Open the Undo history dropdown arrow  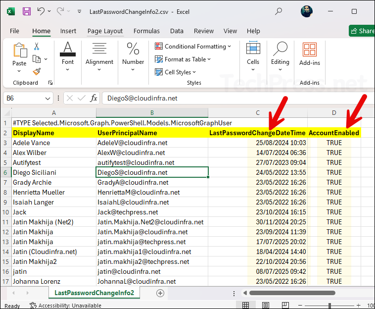(x=49, y=11)
